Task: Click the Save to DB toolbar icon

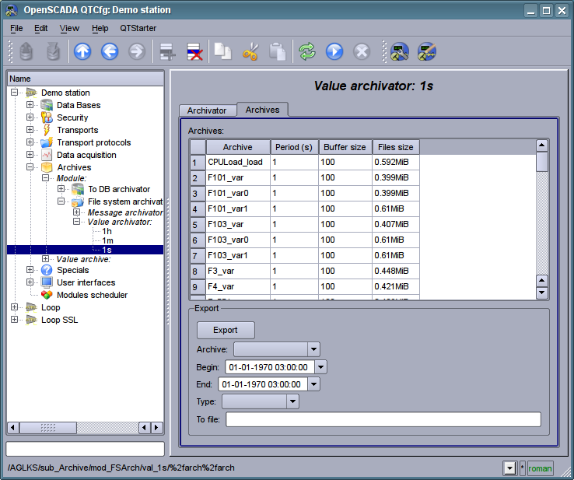Action: click(x=54, y=51)
